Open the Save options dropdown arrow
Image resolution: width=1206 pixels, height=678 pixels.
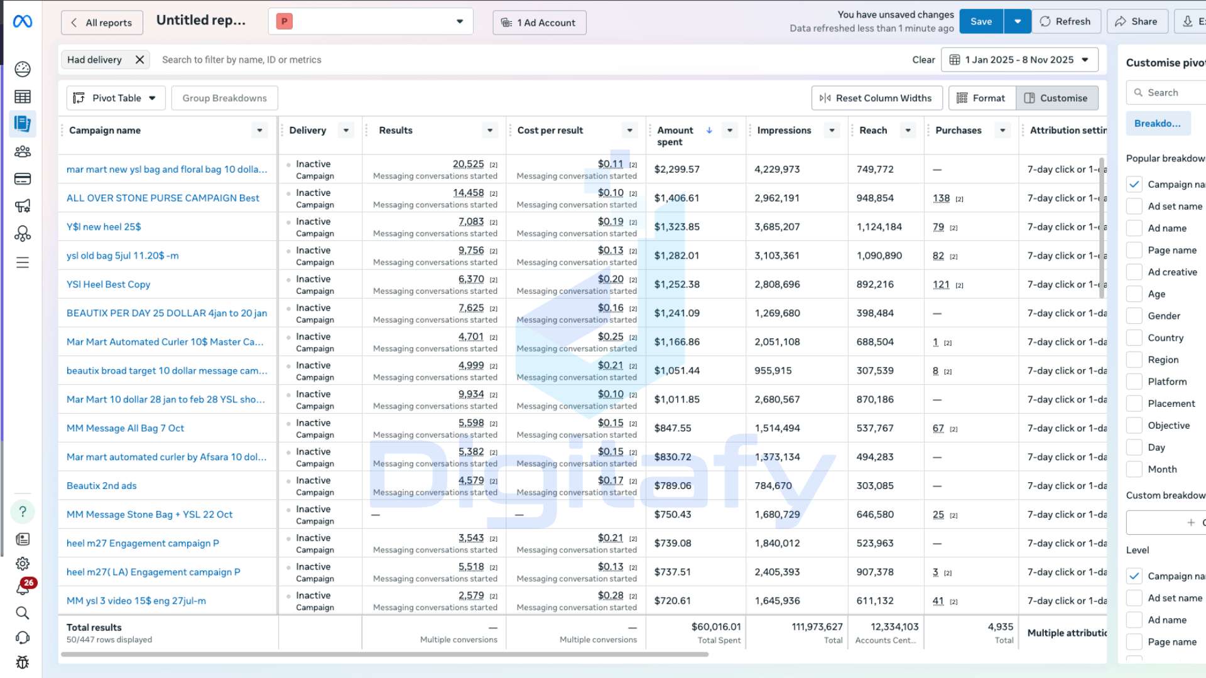click(x=1018, y=21)
